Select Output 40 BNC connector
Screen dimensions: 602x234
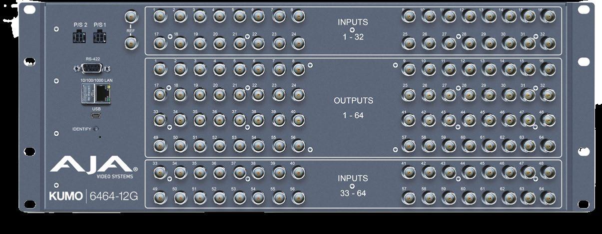point(298,120)
